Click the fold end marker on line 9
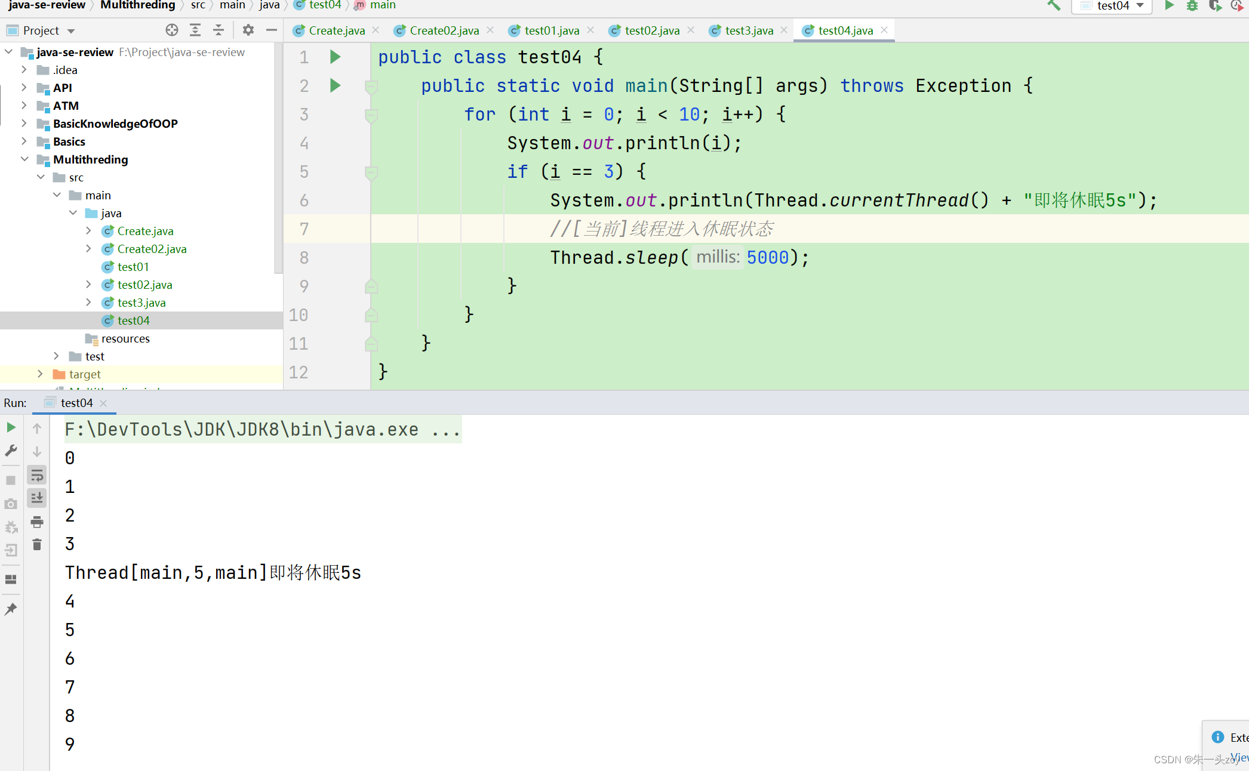 (x=371, y=286)
